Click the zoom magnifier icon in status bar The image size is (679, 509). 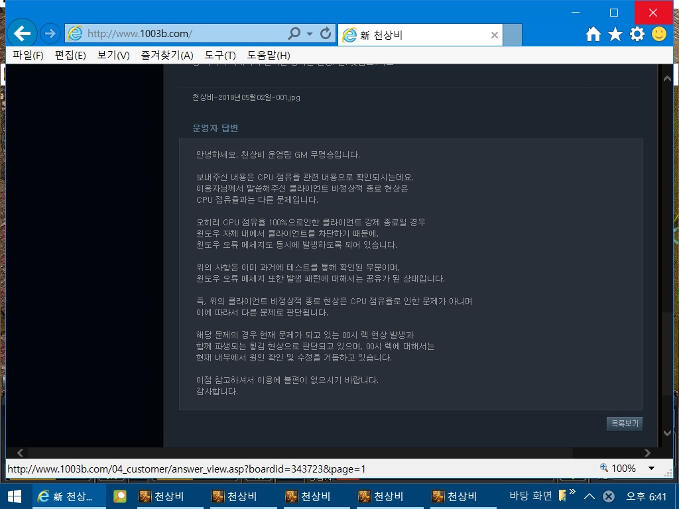click(x=604, y=467)
